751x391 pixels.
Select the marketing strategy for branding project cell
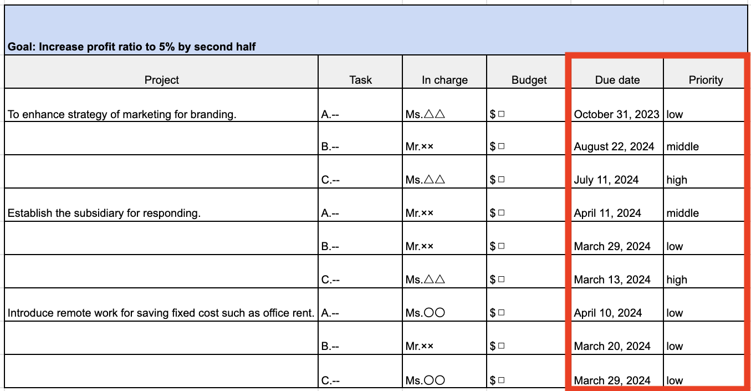coord(122,115)
